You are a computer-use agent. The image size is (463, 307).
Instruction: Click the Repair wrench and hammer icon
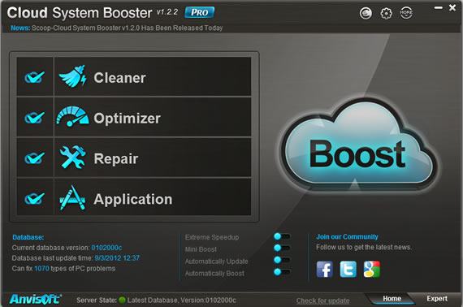pos(72,157)
